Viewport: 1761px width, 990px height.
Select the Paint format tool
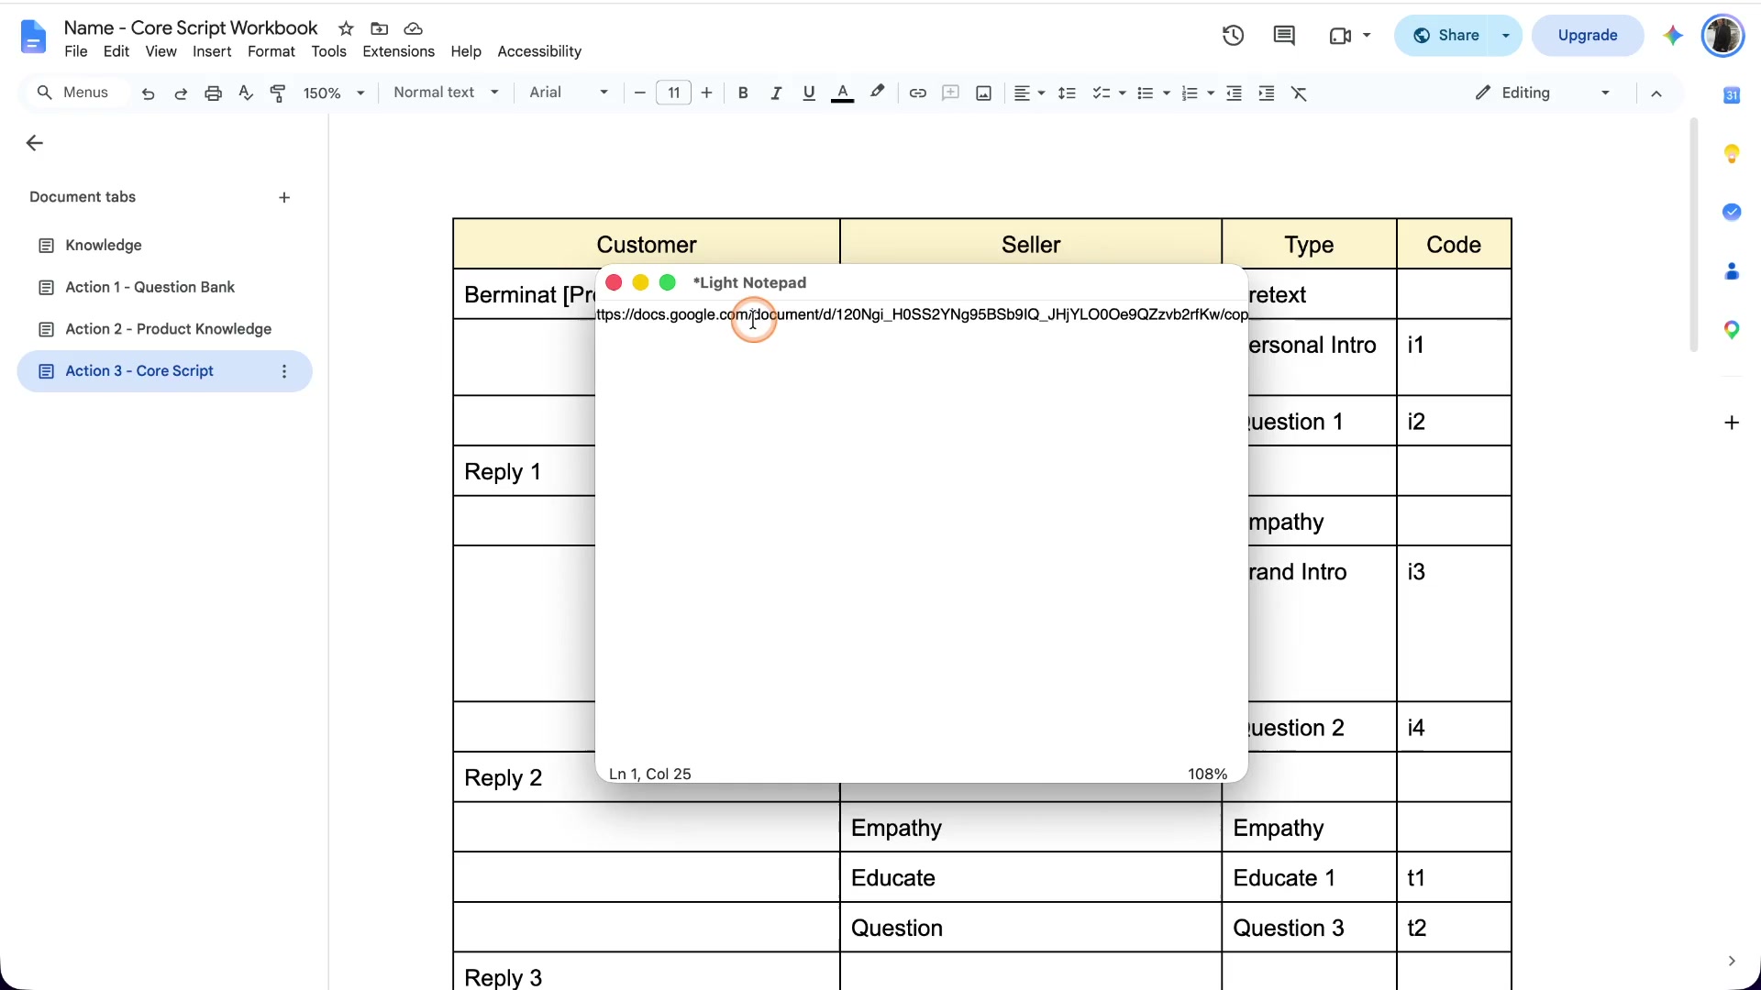(278, 93)
